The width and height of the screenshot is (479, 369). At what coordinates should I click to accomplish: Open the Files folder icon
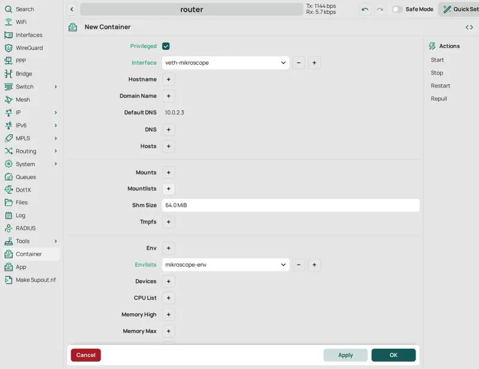pyautogui.click(x=8, y=202)
